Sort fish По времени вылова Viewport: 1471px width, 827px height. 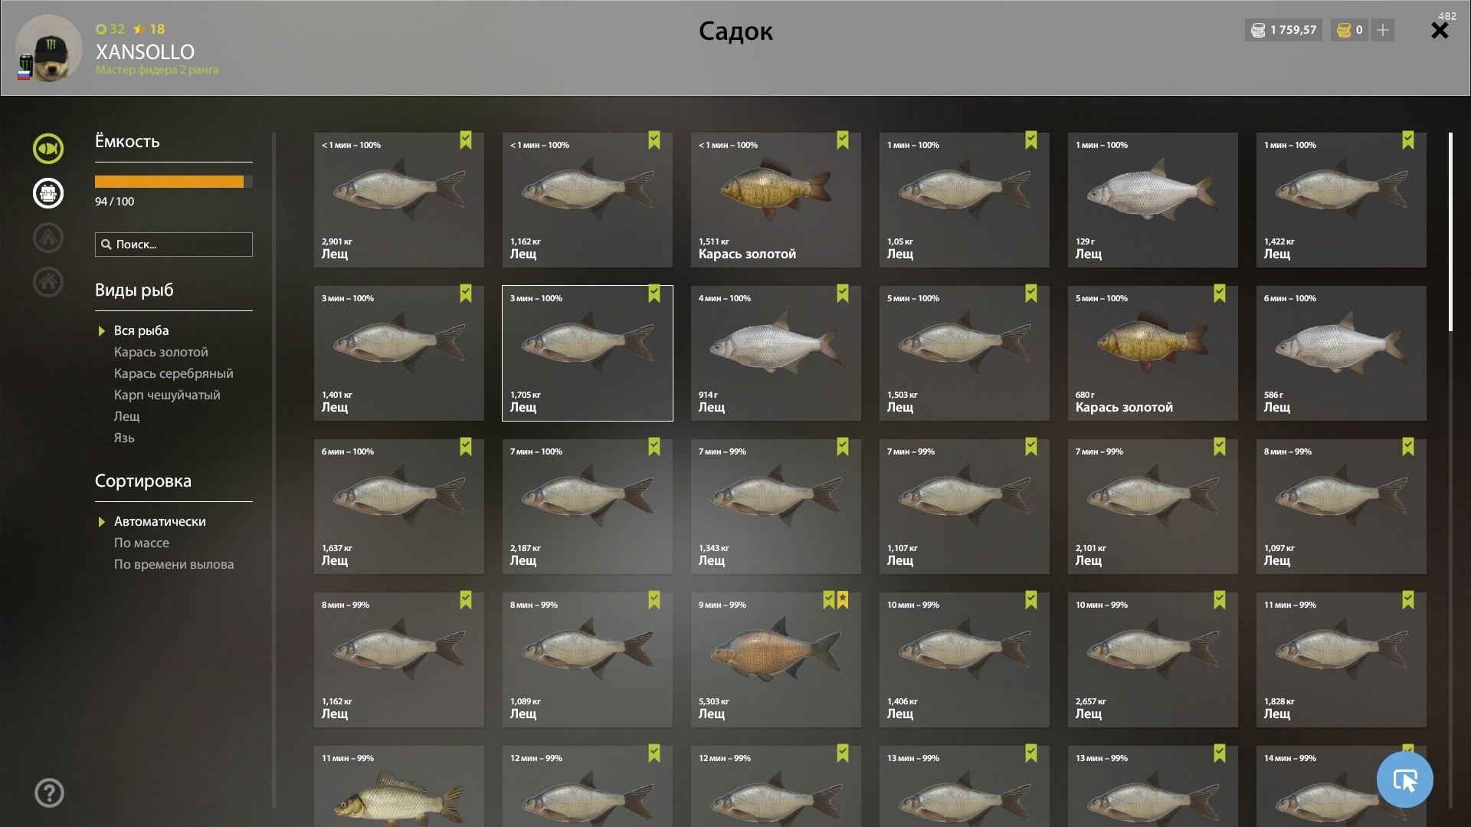tap(174, 564)
